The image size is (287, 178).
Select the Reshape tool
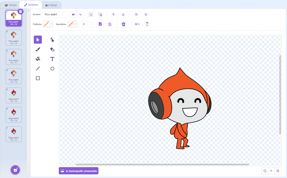pos(52,40)
